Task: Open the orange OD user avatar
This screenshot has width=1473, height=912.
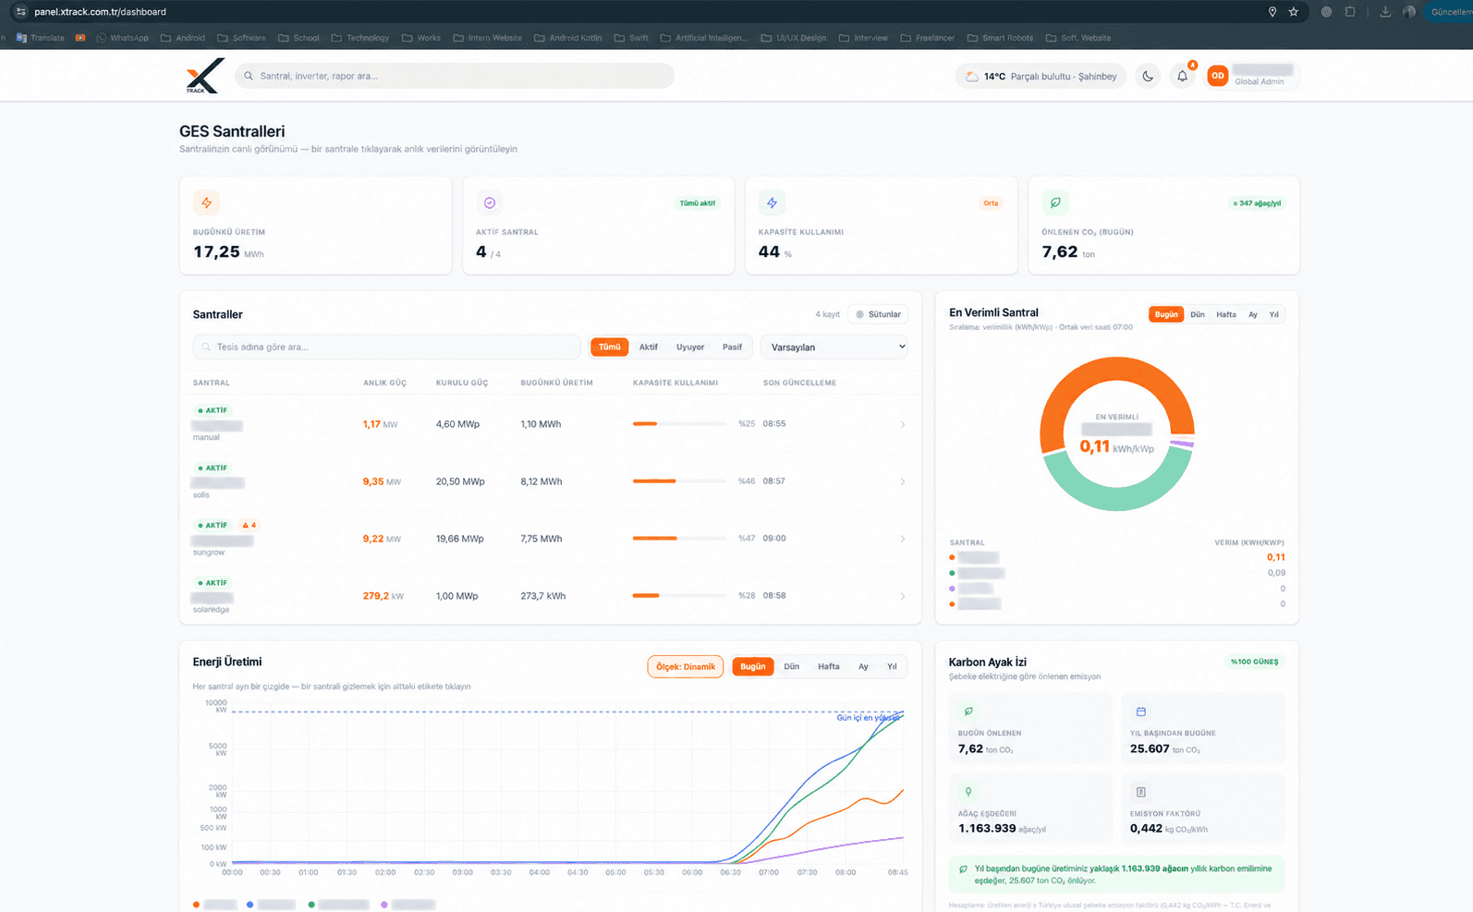Action: point(1218,76)
